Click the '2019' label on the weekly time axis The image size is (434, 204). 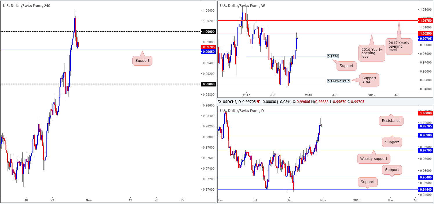pos(372,95)
